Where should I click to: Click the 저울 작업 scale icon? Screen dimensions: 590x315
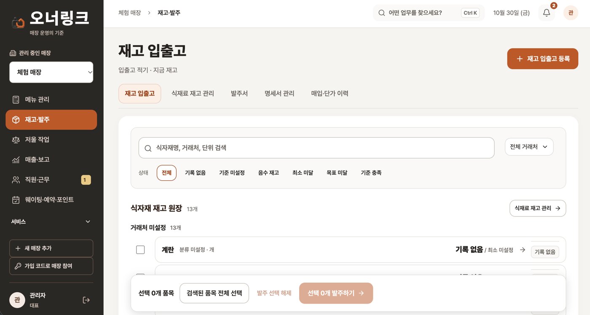tap(16, 139)
